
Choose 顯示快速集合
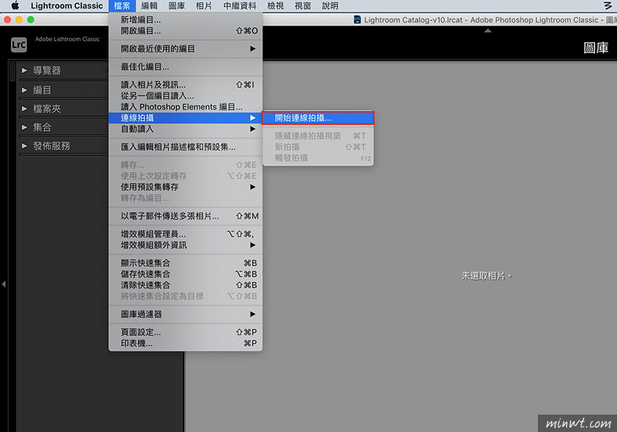click(x=185, y=263)
